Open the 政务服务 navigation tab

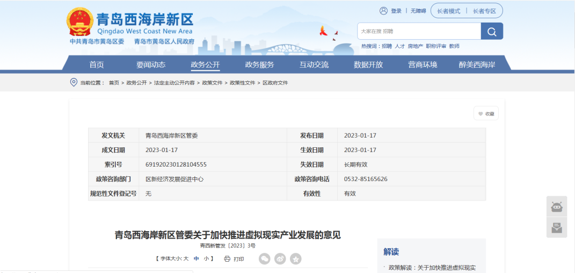(x=259, y=64)
